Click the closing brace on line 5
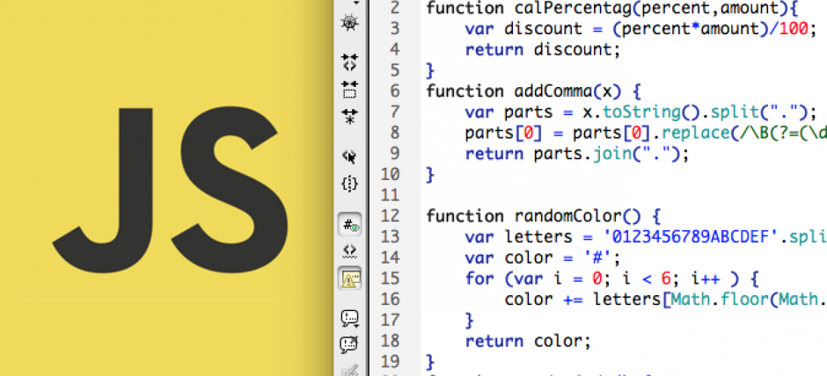The image size is (827, 376). [430, 70]
